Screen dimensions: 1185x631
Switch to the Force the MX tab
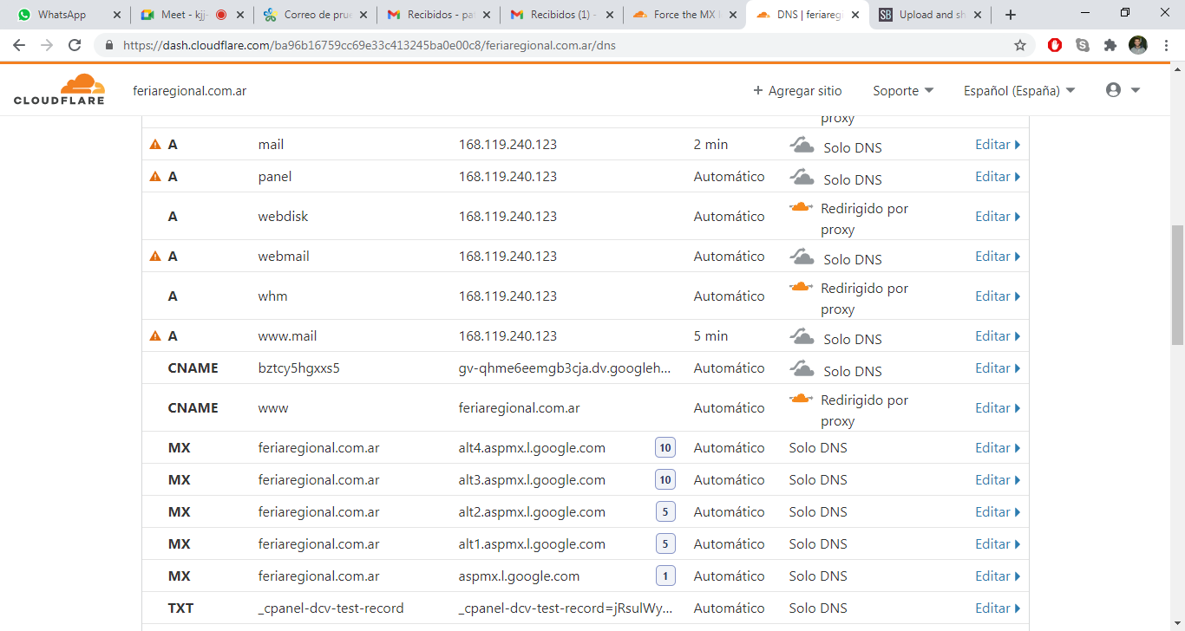[x=684, y=15]
